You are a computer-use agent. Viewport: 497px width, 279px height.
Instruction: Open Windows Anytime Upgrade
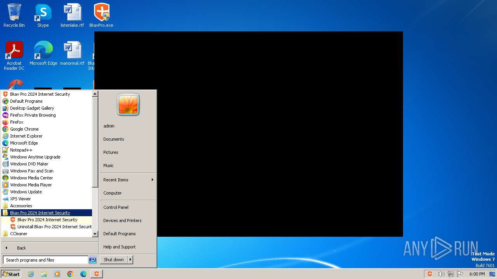point(47,157)
